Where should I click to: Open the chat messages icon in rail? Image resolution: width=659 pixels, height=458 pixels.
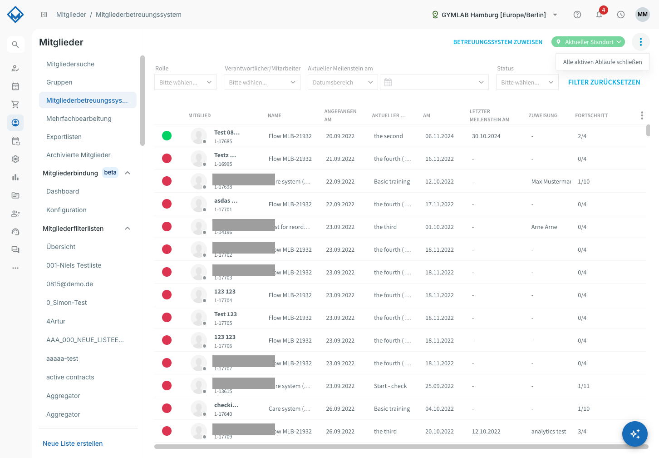coord(15,250)
